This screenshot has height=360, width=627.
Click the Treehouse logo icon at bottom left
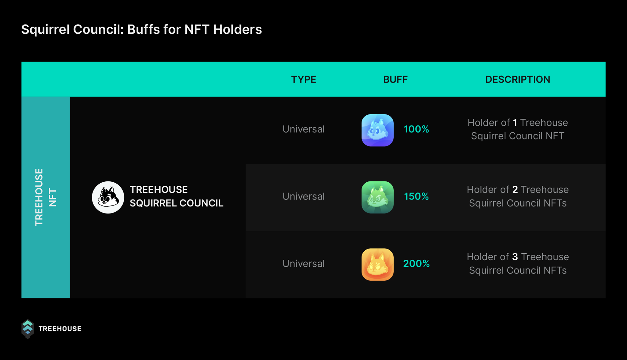[28, 329]
